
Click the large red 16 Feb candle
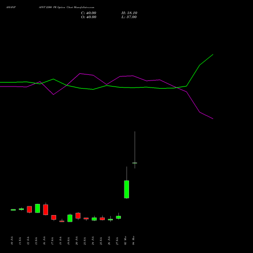point(46,209)
